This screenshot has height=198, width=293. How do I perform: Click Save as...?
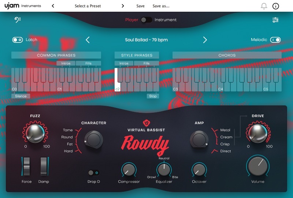point(161,6)
